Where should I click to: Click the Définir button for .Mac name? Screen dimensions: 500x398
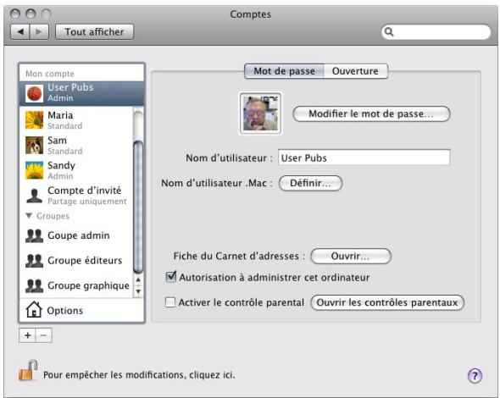pyautogui.click(x=310, y=183)
